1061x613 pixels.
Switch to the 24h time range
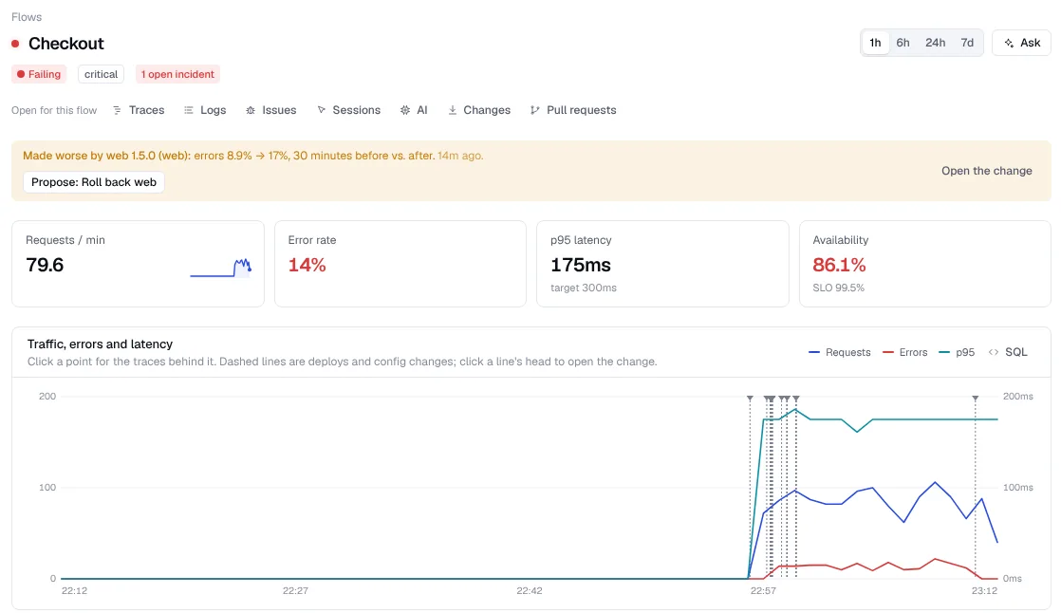tap(935, 43)
